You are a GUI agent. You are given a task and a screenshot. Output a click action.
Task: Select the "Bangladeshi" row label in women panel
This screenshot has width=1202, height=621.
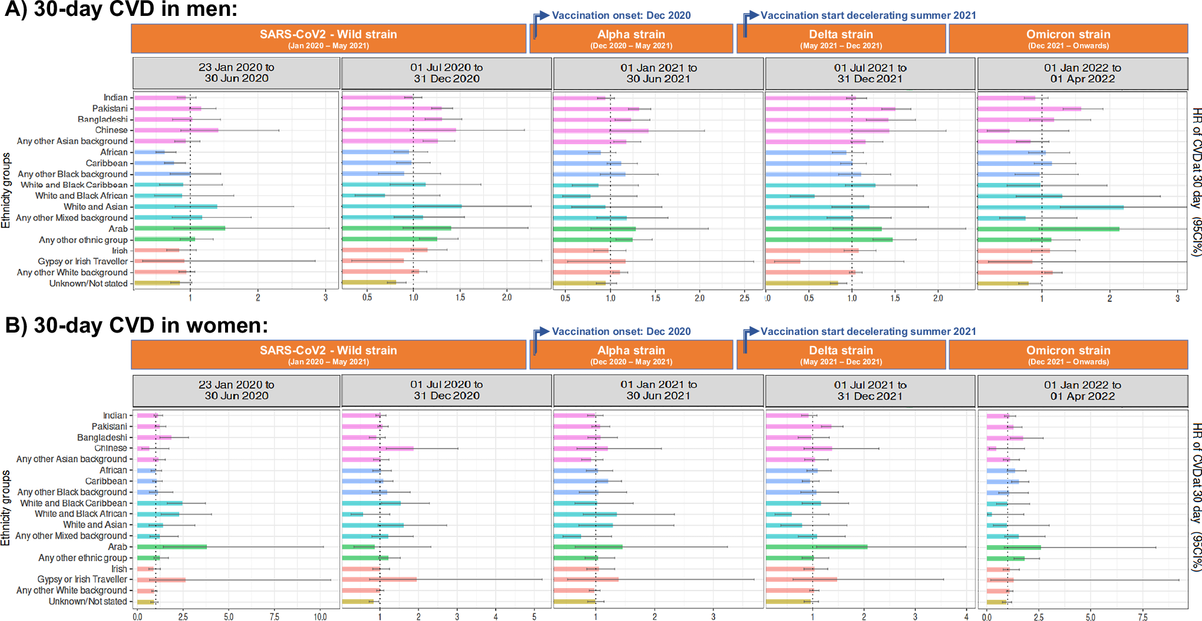tap(102, 437)
